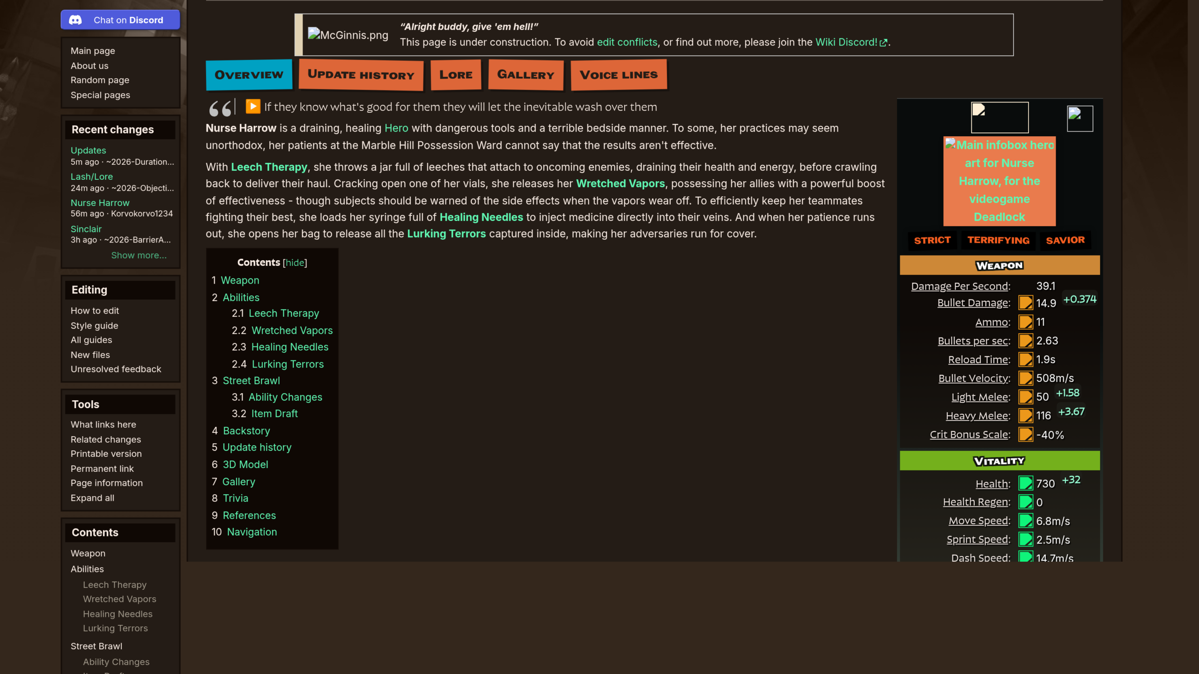The image size is (1199, 674).
Task: Expand recent changes with Show more
Action: coord(139,255)
